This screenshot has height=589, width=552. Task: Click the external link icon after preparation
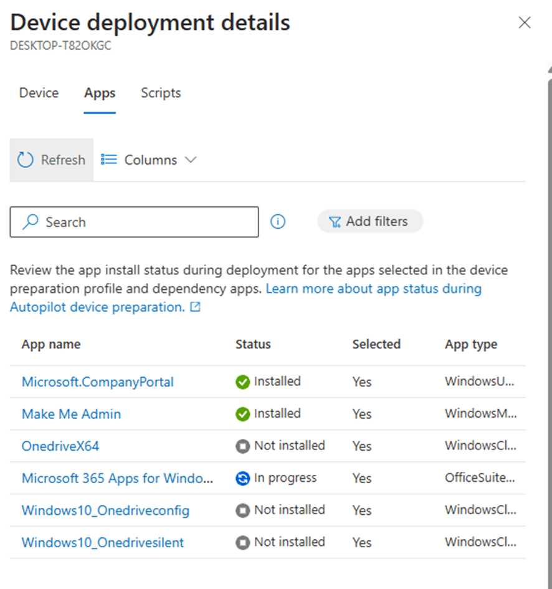click(x=195, y=307)
